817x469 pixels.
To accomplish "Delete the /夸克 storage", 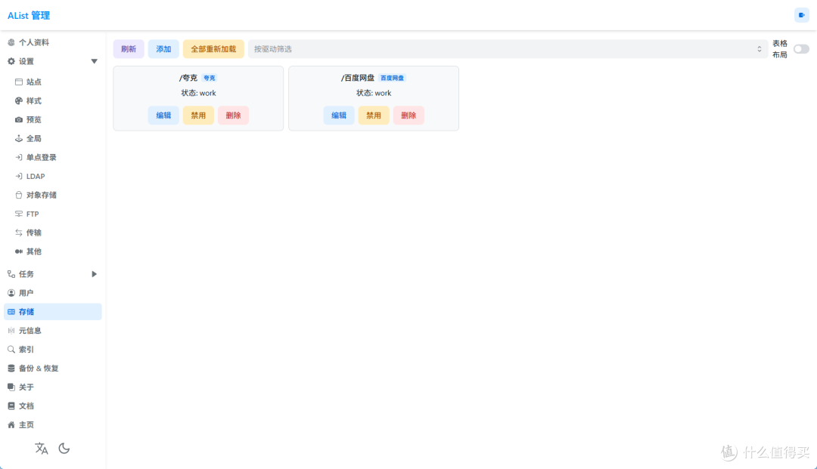I will [x=234, y=116].
